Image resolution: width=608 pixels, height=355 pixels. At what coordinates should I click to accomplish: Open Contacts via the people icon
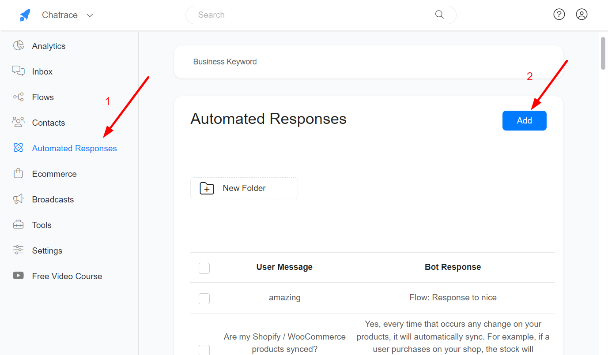18,122
